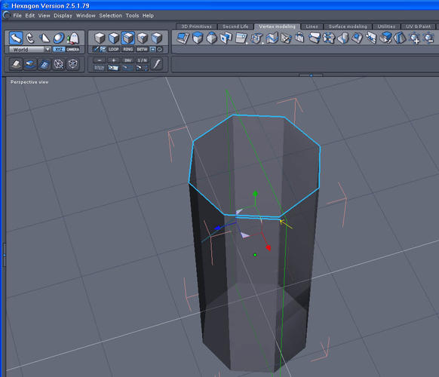
Task: Activate the Scale (cone) manipulator tool
Action: pyautogui.click(x=44, y=38)
